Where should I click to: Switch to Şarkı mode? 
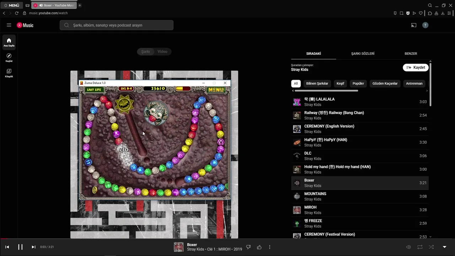coord(146,52)
